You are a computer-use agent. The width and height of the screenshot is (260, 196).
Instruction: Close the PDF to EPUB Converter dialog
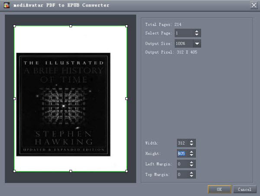point(253,5)
